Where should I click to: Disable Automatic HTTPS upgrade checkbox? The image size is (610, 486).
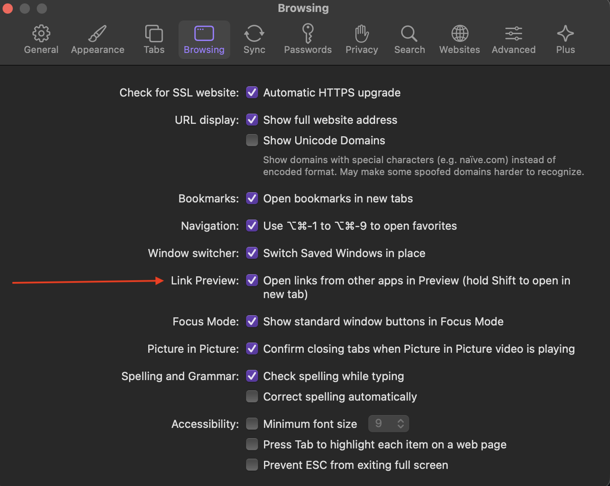click(252, 93)
